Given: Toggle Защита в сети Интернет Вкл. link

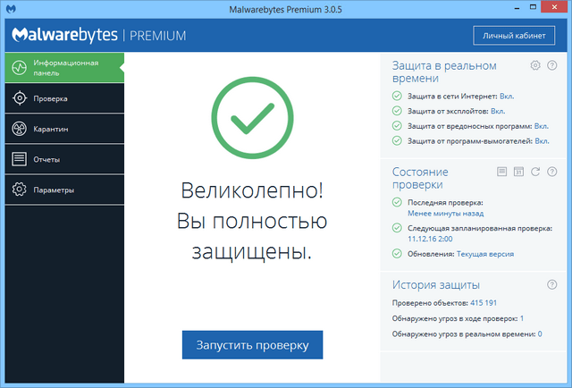Looking at the screenshot, I should point(507,97).
